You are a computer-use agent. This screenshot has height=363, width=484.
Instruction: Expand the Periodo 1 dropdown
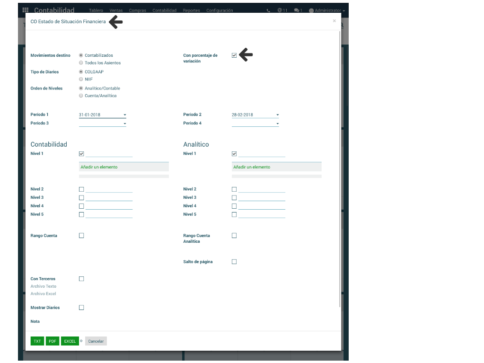pos(124,115)
